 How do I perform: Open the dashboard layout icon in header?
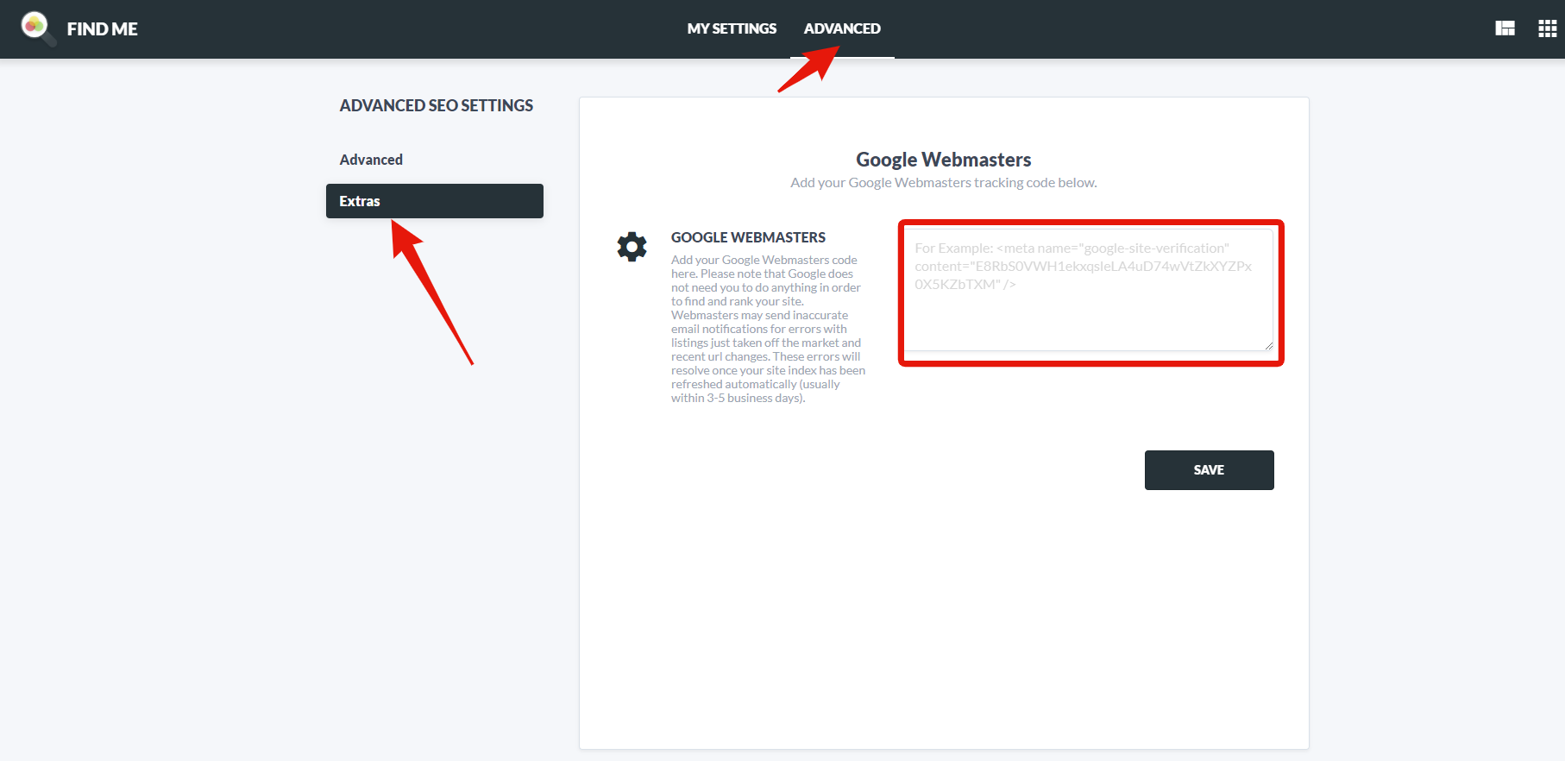tap(1505, 28)
